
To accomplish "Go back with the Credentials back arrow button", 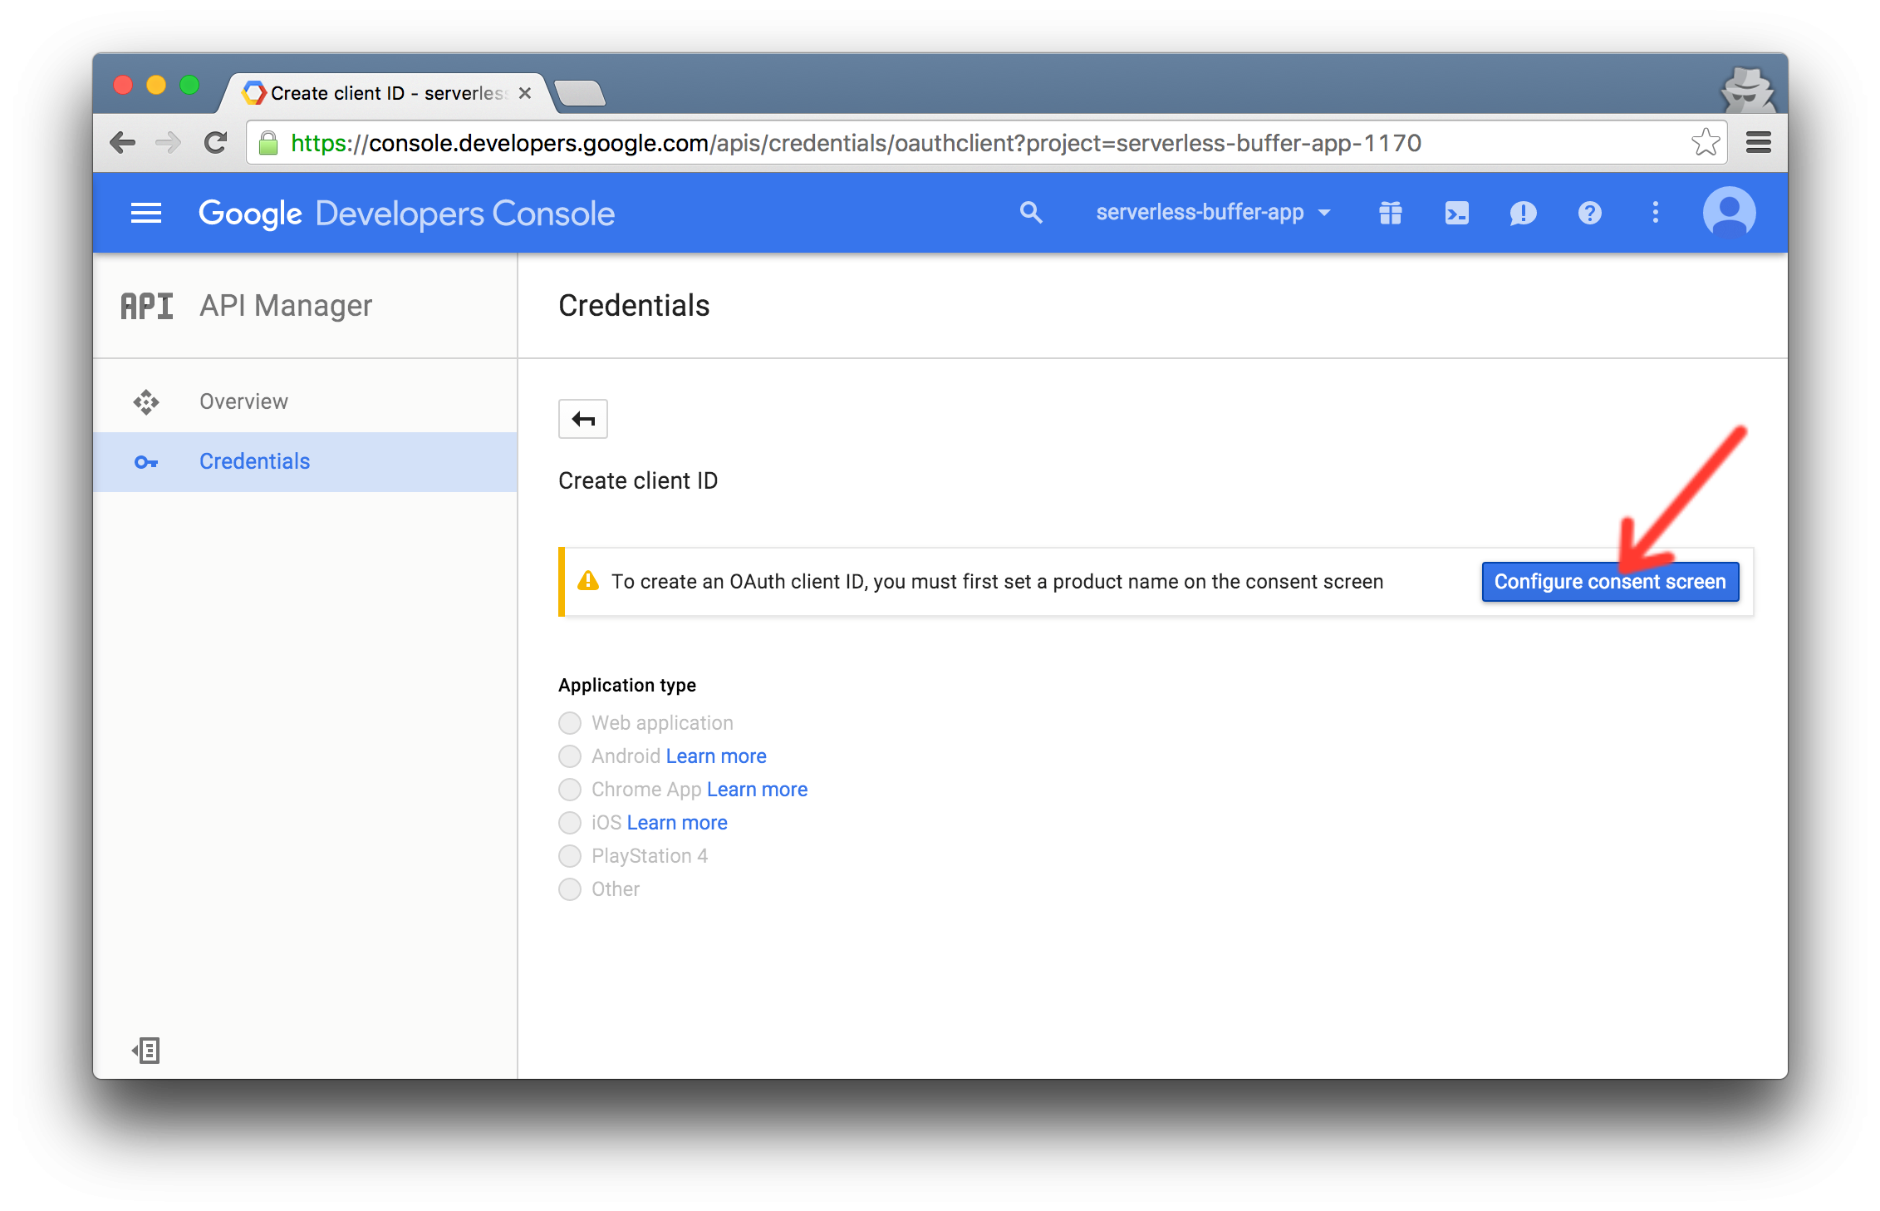I will coord(583,419).
